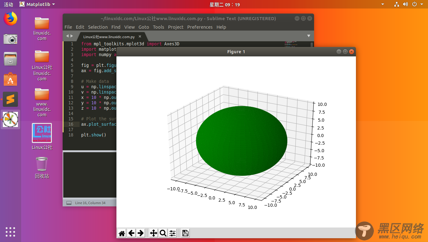The image size is (428, 242).
Task: Open the Edit menu in Sublime Text
Action: coord(80,27)
